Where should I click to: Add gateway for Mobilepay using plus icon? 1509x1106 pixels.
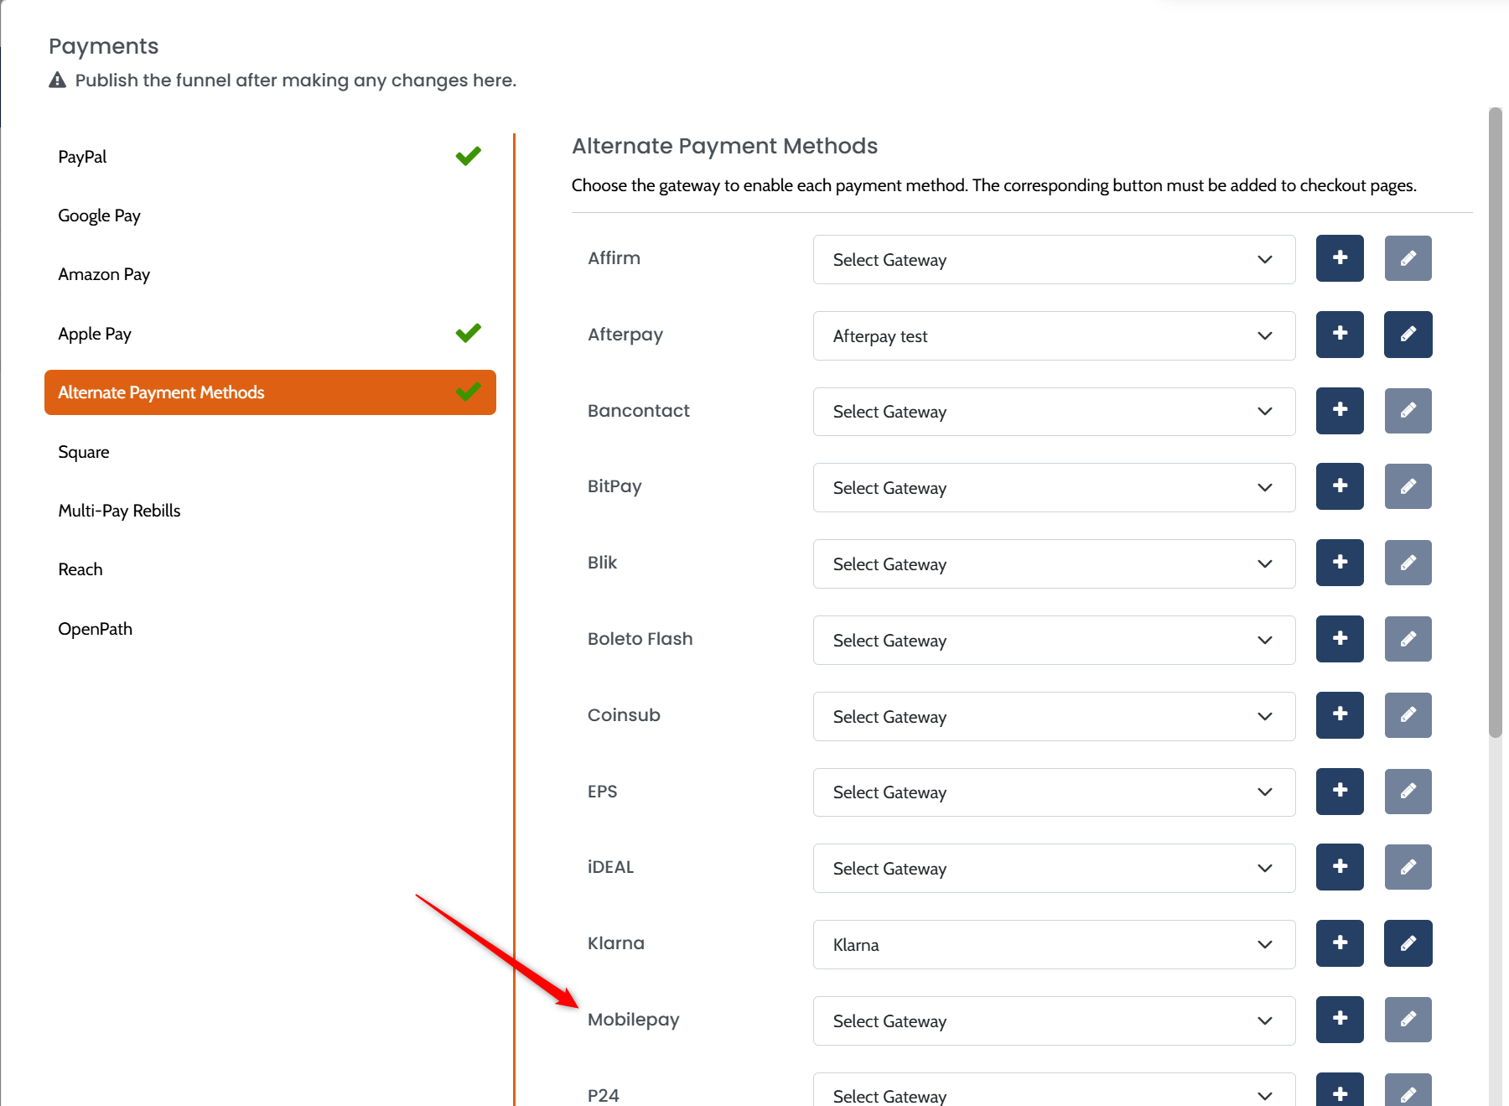[x=1339, y=1020]
